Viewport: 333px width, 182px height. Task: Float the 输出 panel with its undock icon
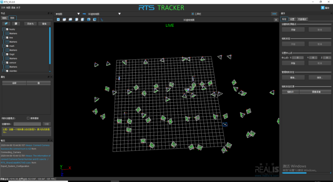48,140
